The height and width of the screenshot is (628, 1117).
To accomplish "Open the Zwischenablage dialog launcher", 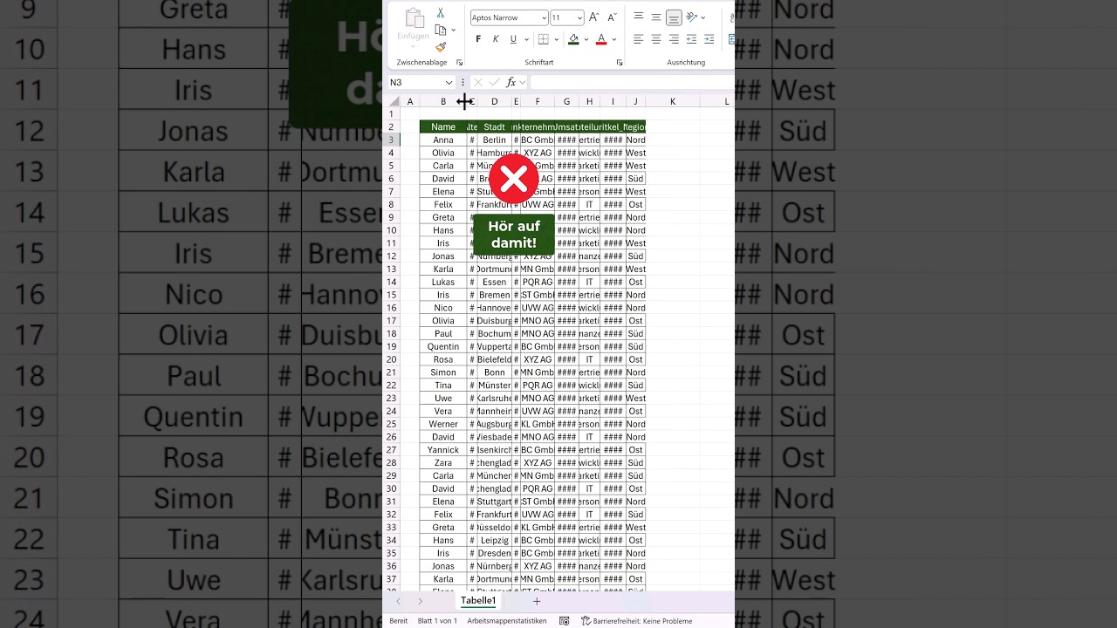I will coord(459,63).
